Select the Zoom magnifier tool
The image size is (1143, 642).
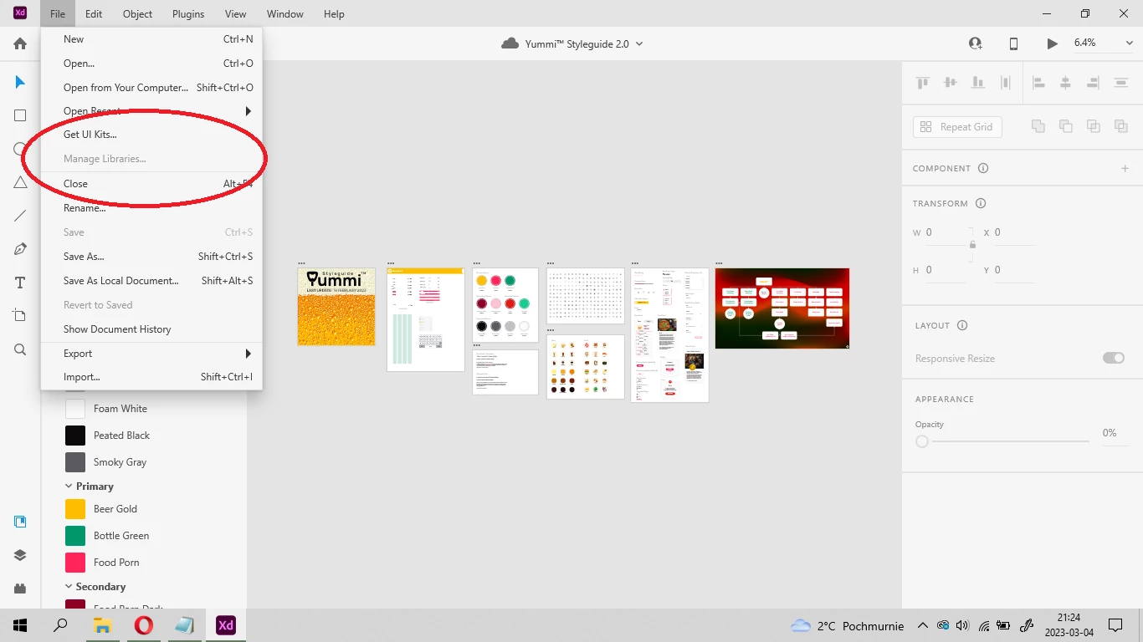[20, 349]
